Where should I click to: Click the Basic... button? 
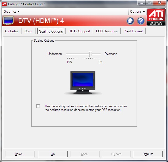click(20, 154)
